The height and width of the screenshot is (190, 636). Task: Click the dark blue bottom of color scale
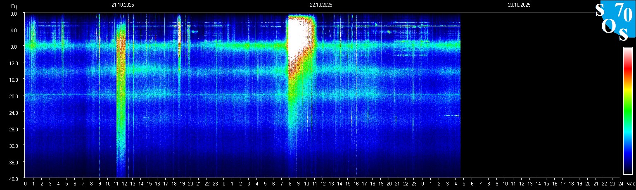tap(627, 169)
